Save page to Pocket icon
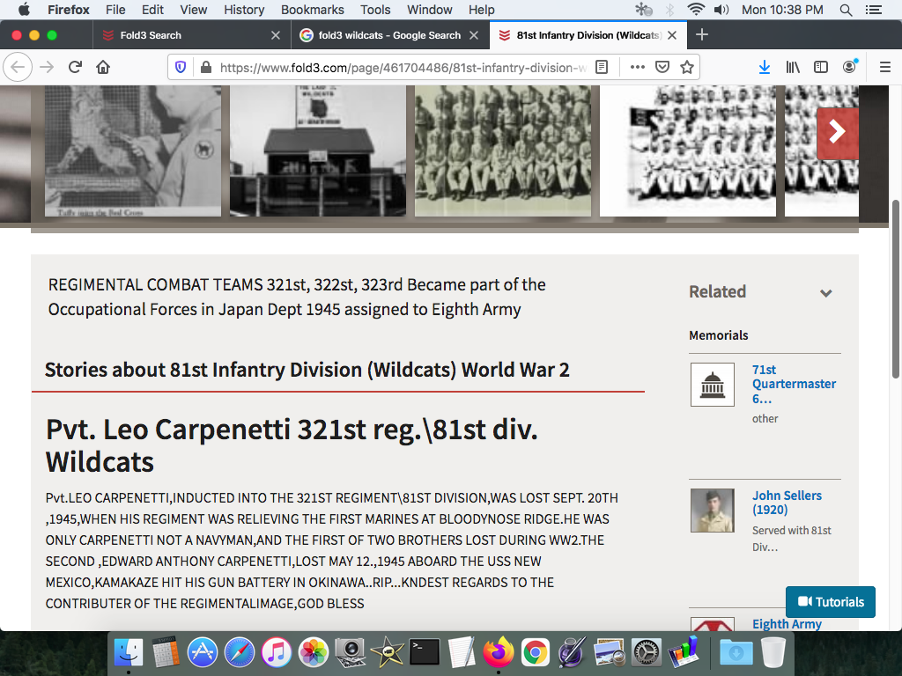Image resolution: width=902 pixels, height=676 pixels. pyautogui.click(x=662, y=67)
